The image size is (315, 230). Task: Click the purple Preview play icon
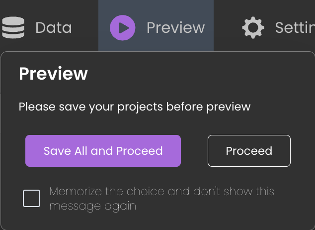123,27
